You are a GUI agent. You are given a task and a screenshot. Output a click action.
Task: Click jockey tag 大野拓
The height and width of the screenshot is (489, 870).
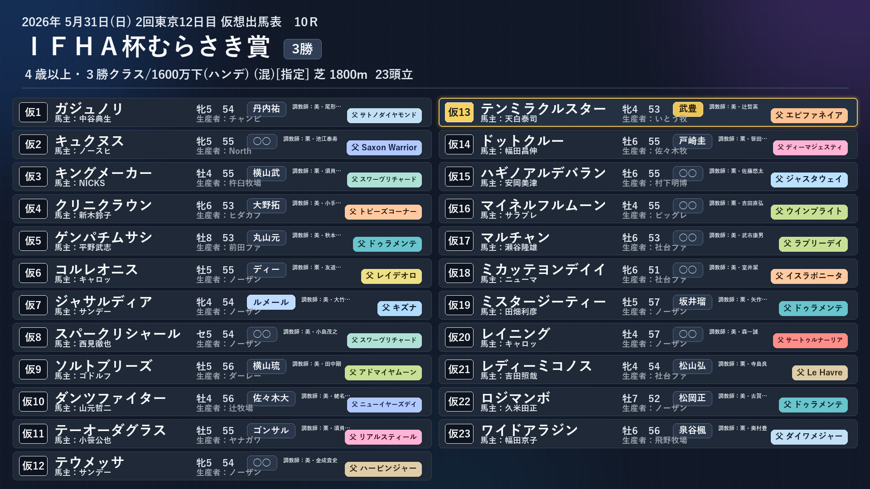[266, 206]
